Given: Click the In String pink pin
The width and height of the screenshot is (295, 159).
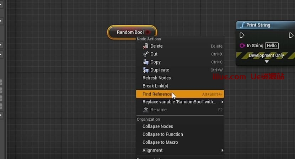Looking at the screenshot, I should [x=242, y=46].
